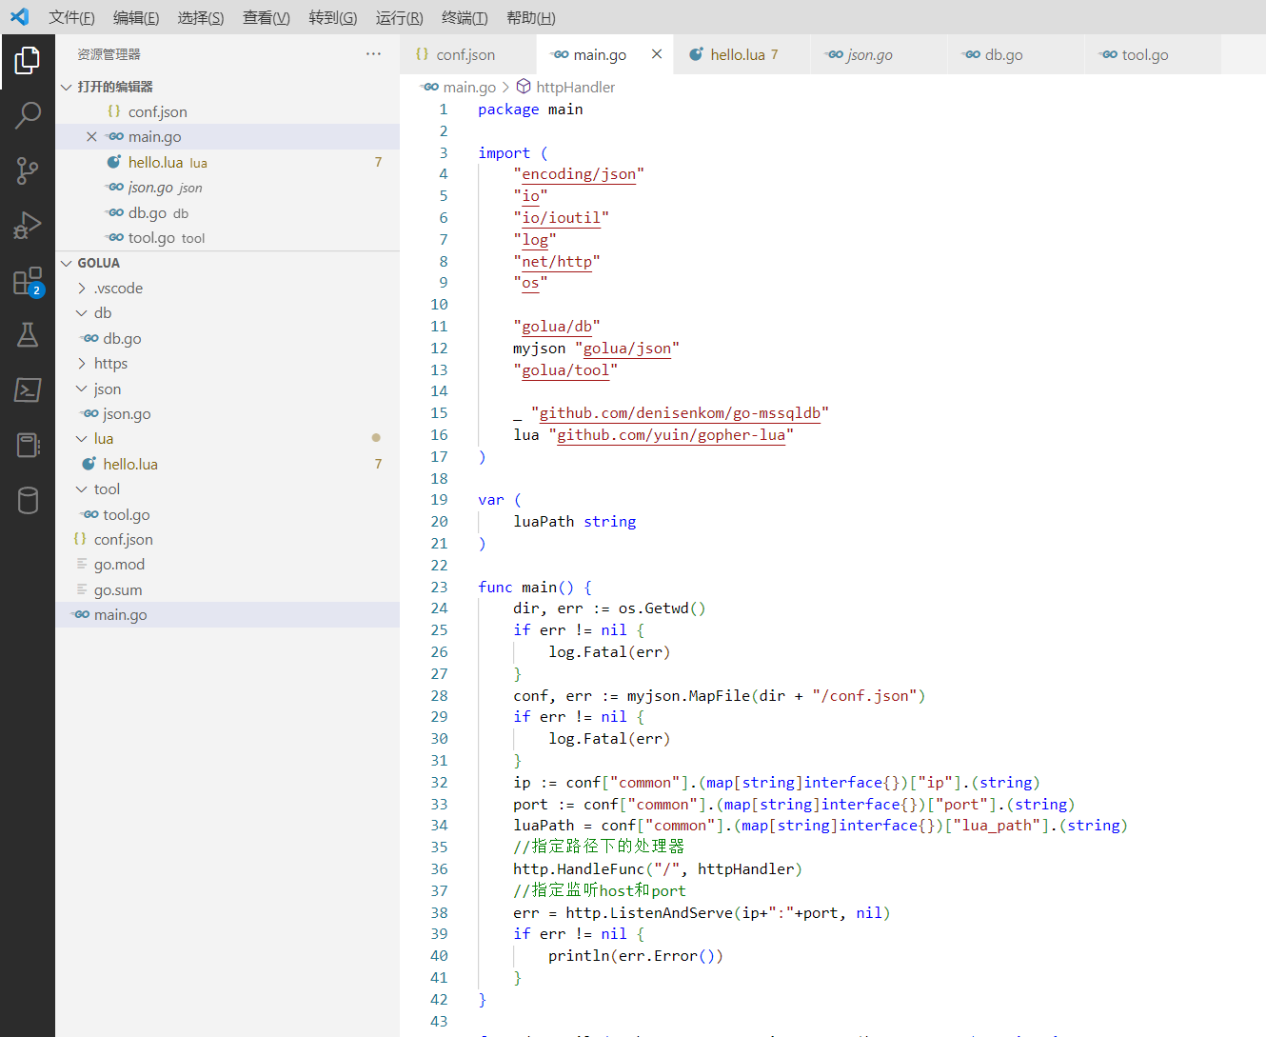Open tool.go from open editors list
This screenshot has width=1266, height=1037.
[227, 238]
